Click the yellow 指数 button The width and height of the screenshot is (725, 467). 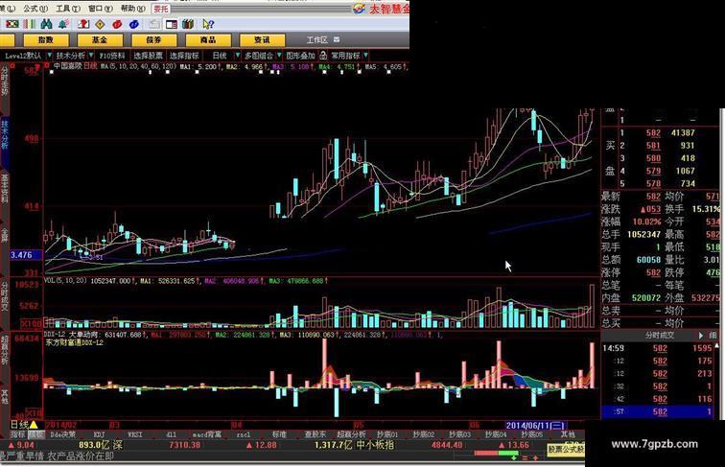pyautogui.click(x=46, y=40)
